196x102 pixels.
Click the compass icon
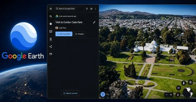pos(178,95)
